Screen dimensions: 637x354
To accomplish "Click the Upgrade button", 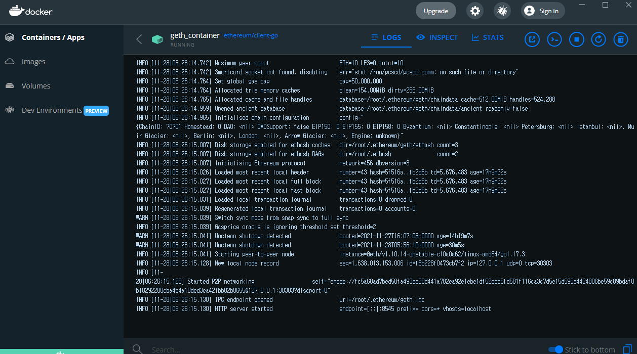I will click(436, 11).
